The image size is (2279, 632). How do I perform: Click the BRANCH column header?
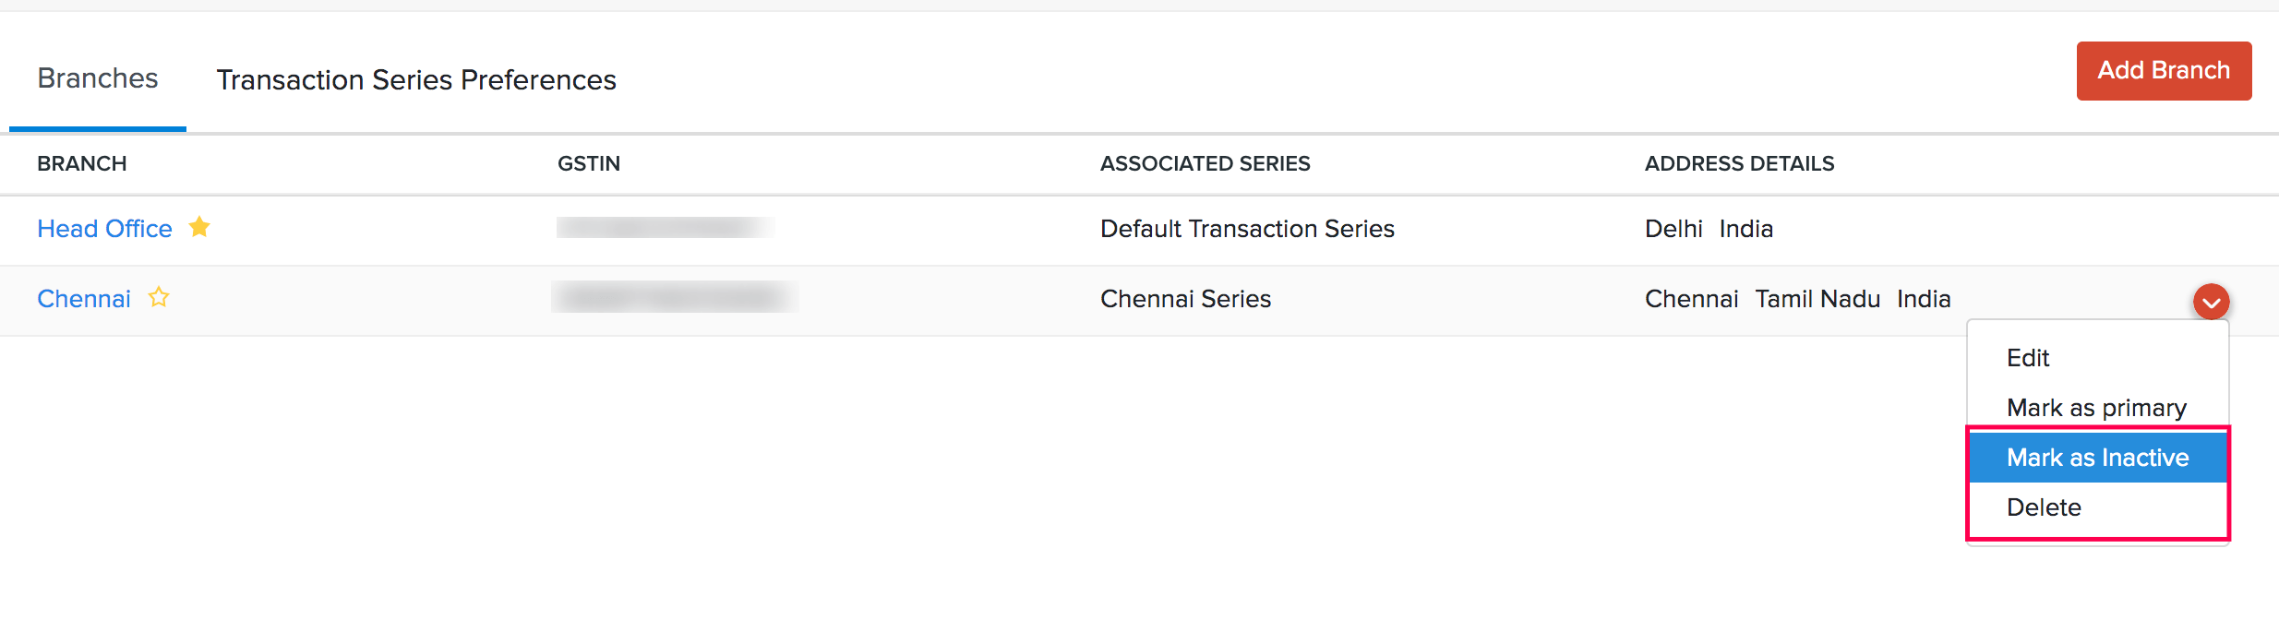click(x=82, y=163)
